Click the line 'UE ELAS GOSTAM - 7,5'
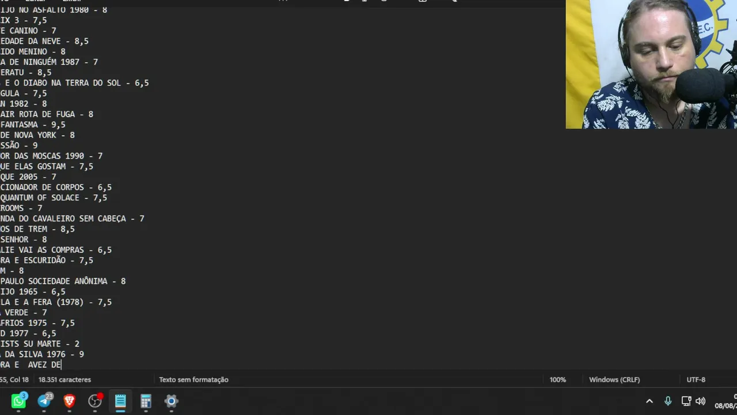Image resolution: width=737 pixels, height=415 pixels. tap(47, 167)
